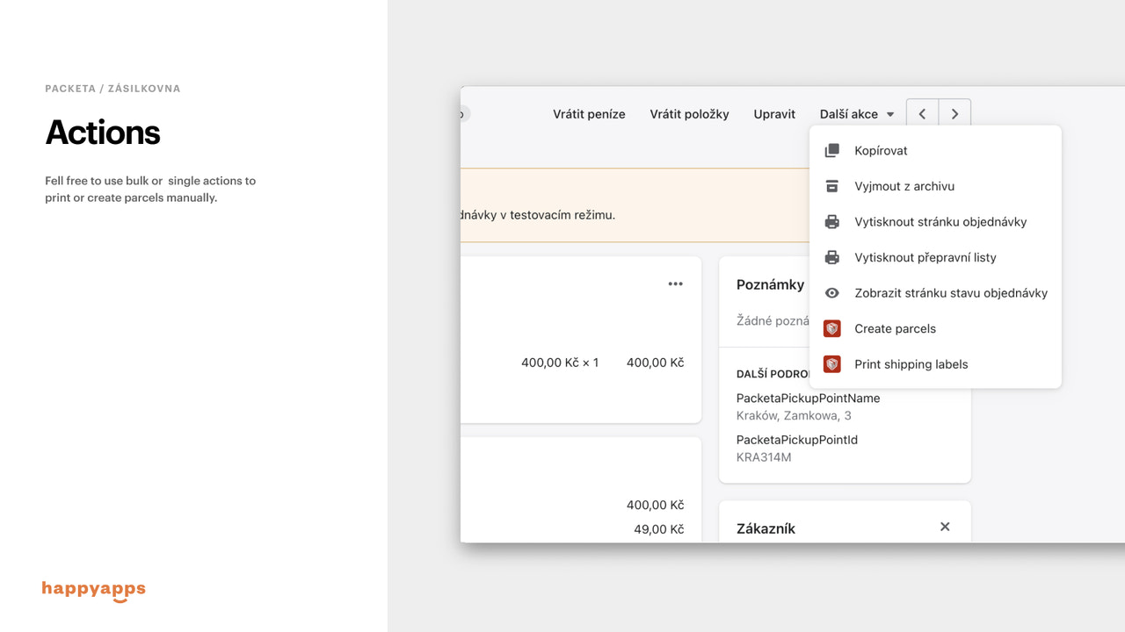Click the Vrátit peníze button
The height and width of the screenshot is (632, 1125).
point(588,113)
